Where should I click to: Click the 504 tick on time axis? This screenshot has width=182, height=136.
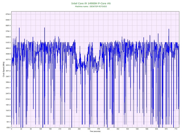coord(128,129)
